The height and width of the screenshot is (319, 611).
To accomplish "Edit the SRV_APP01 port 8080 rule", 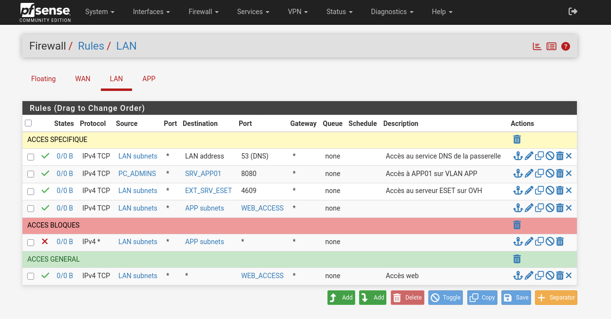I will point(529,174).
